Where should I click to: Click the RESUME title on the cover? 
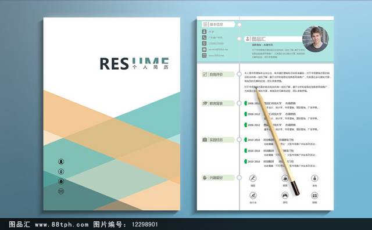coord(134,63)
